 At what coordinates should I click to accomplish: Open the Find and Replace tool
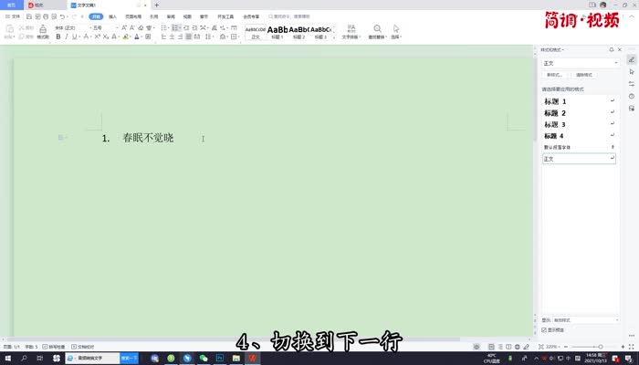click(x=377, y=31)
